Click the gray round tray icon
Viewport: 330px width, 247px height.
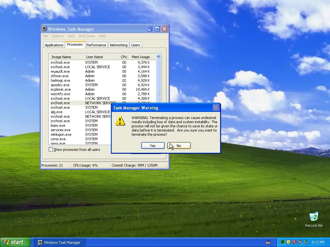[x=300, y=242]
